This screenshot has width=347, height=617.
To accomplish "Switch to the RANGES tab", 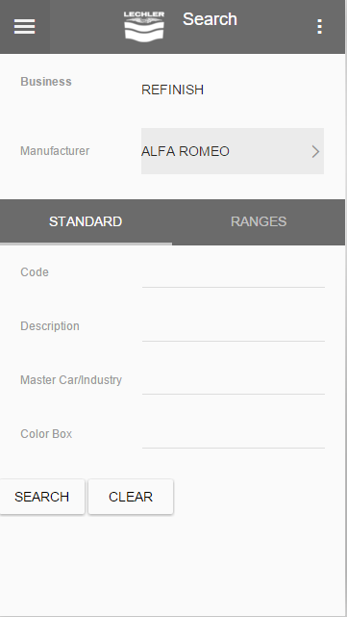I will 259,222.
